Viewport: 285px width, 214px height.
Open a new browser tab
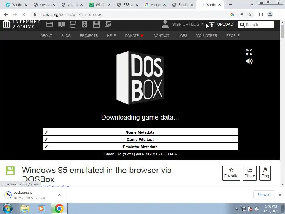(230, 5)
